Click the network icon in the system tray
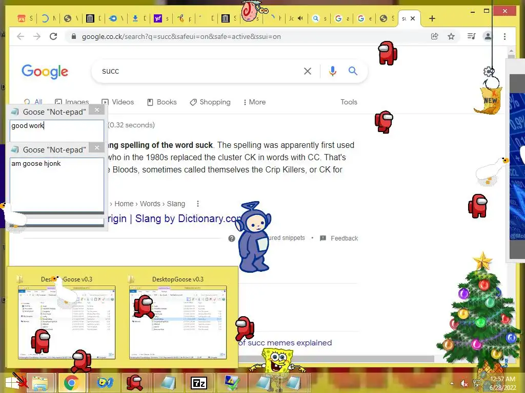Screen dimensions: 525x393 click(476, 383)
